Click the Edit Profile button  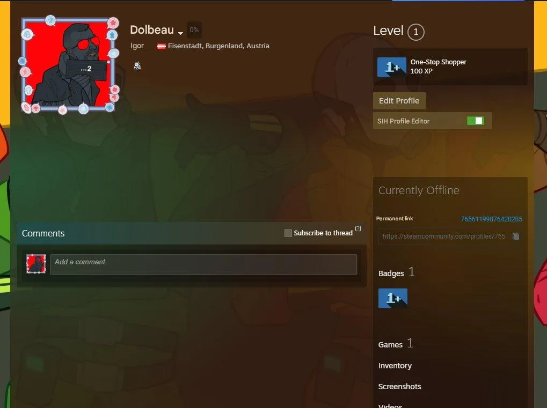399,100
